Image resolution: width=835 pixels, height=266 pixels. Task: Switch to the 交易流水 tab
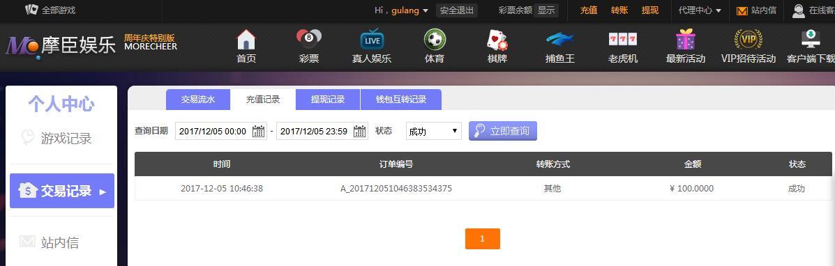tap(198, 100)
